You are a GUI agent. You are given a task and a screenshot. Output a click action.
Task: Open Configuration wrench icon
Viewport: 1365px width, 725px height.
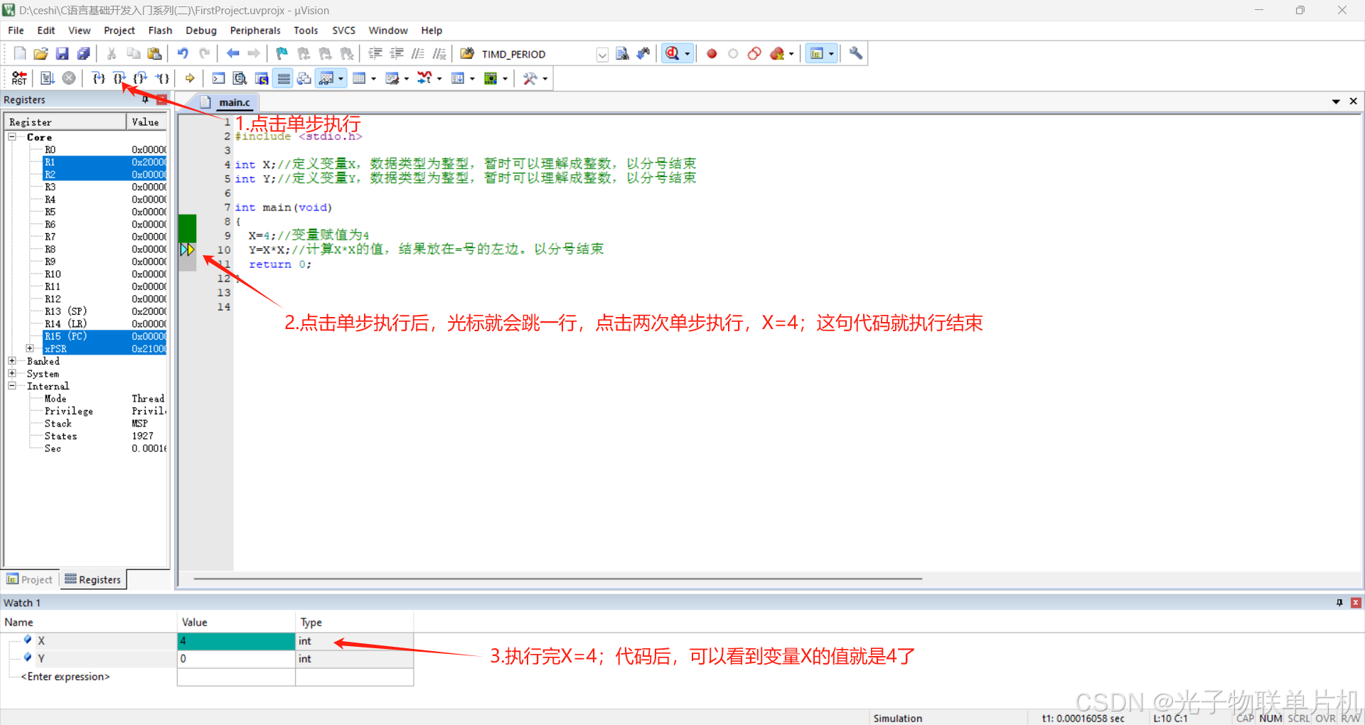pyautogui.click(x=856, y=53)
